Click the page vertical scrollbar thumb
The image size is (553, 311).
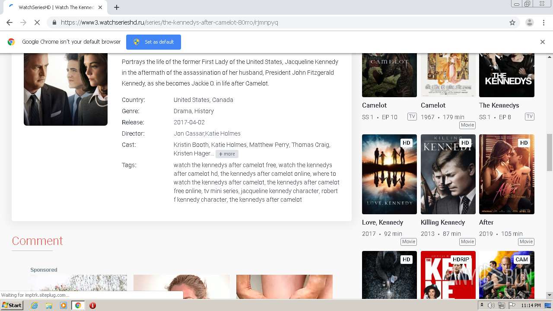(x=550, y=152)
